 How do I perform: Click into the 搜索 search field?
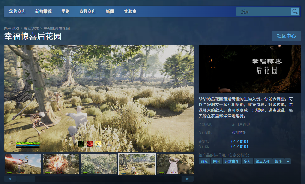264,12
